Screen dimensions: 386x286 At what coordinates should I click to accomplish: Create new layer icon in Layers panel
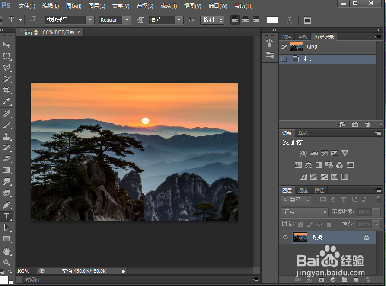tap(356, 280)
